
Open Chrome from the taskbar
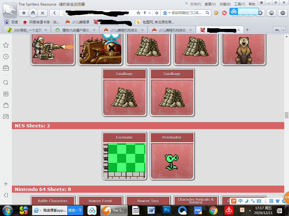pyautogui.click(x=213, y=210)
